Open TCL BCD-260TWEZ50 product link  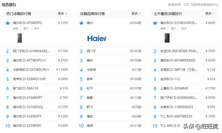[176, 116]
